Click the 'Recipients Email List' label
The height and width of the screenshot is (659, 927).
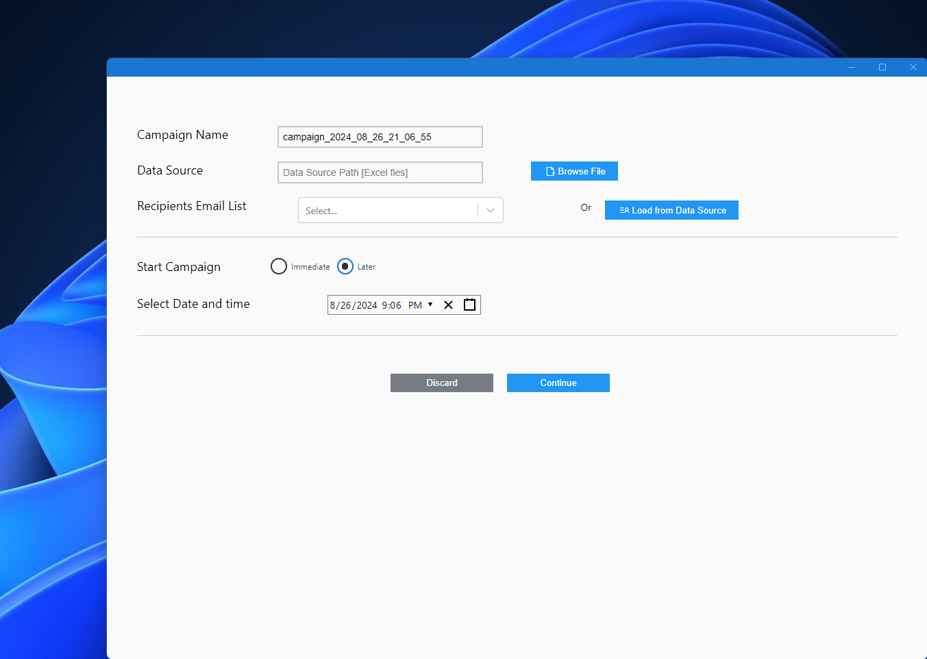(x=192, y=206)
